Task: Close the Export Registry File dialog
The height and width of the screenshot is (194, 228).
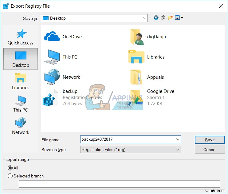Action: click(x=221, y=6)
